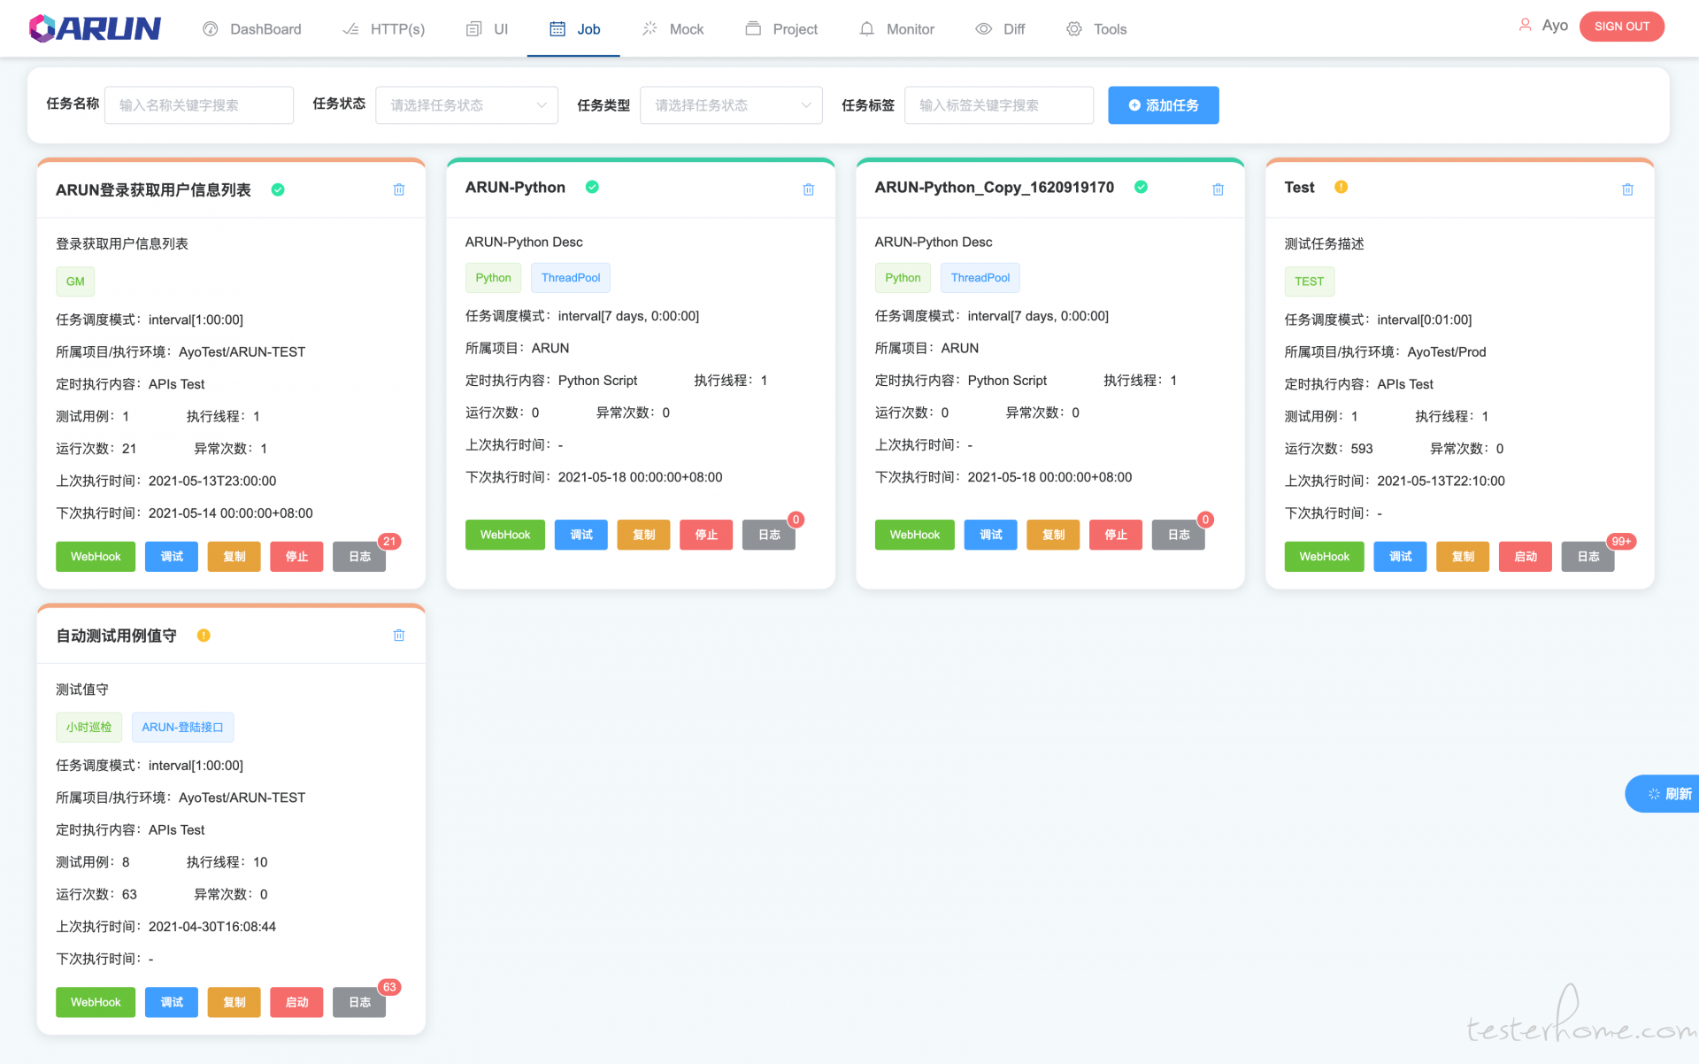1699x1064 pixels.
Task: Click the Python tag on ARUN-Python card
Action: [493, 278]
